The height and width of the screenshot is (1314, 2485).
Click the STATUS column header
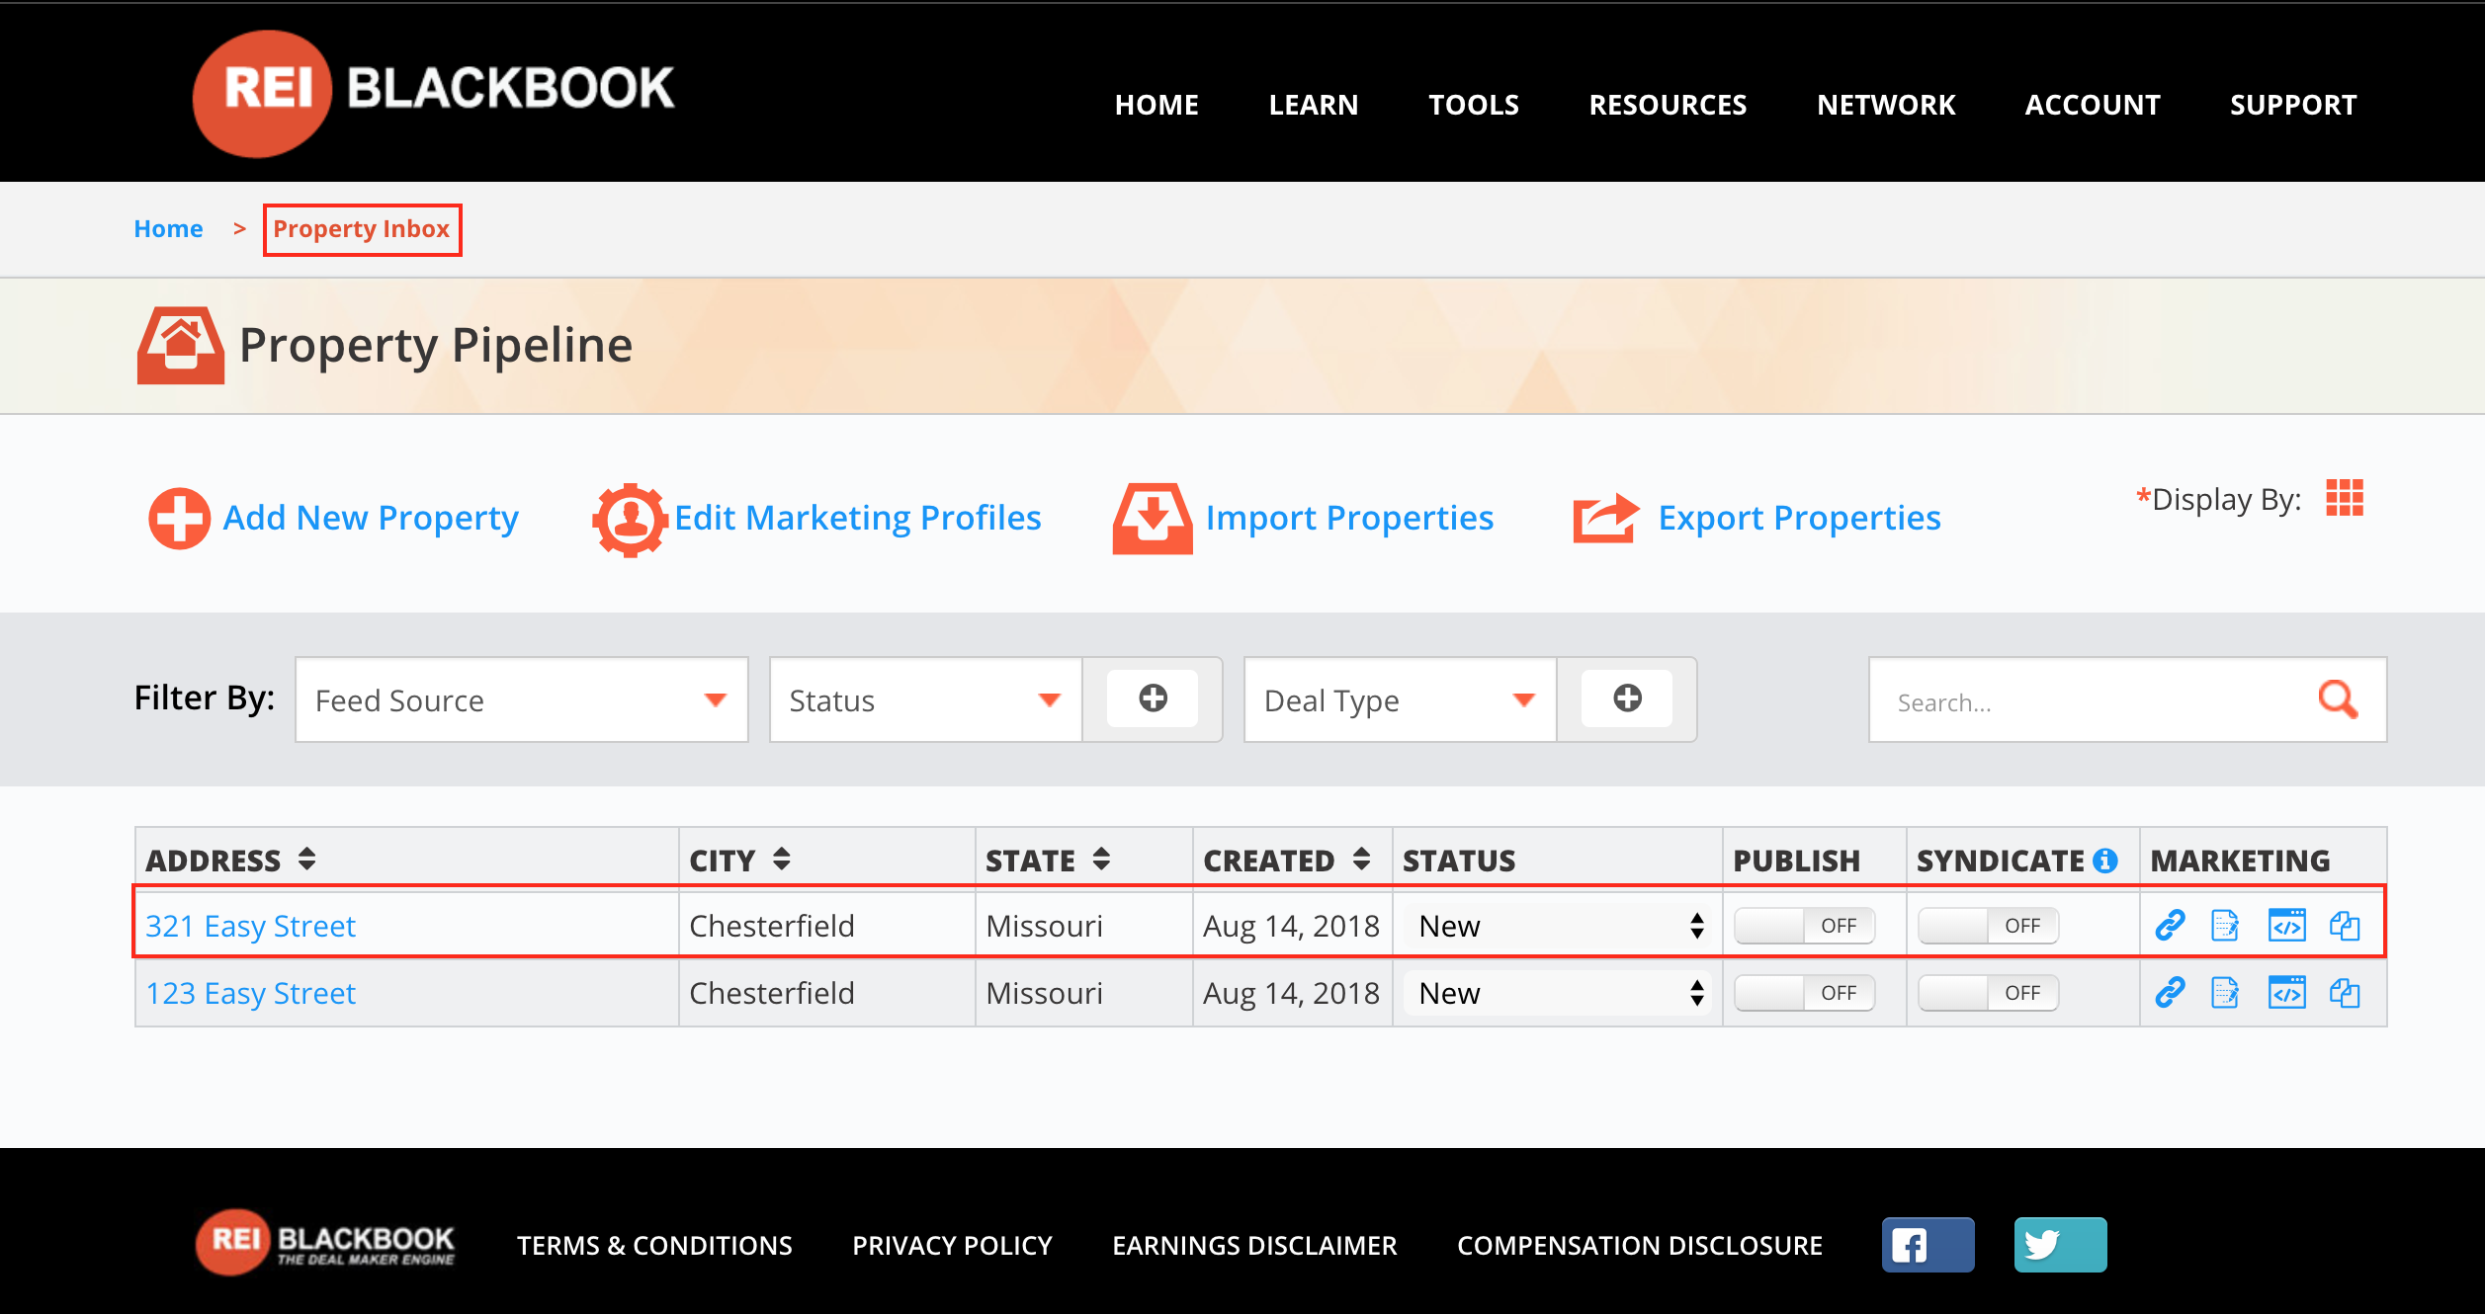click(1459, 861)
